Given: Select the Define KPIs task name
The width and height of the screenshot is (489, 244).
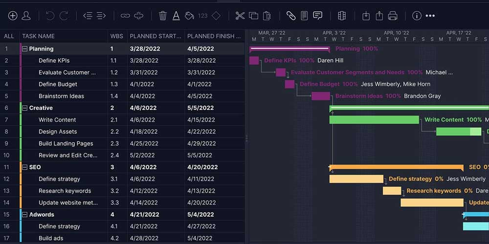Looking at the screenshot, I should pyautogui.click(x=54, y=61).
